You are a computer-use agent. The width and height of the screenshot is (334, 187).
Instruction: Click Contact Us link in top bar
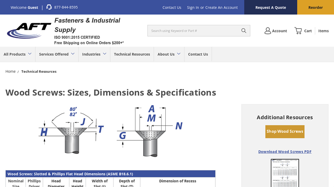coord(172,7)
